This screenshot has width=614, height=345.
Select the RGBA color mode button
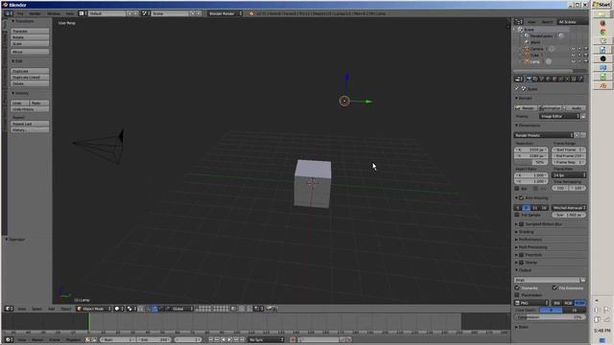point(579,303)
